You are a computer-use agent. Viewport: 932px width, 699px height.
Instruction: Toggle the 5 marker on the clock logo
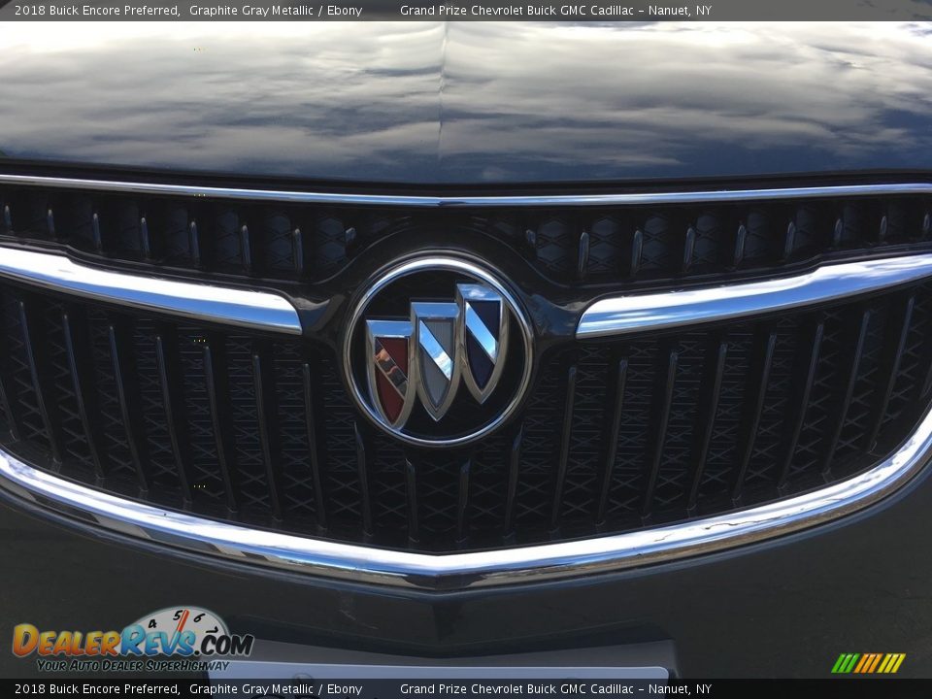179,616
